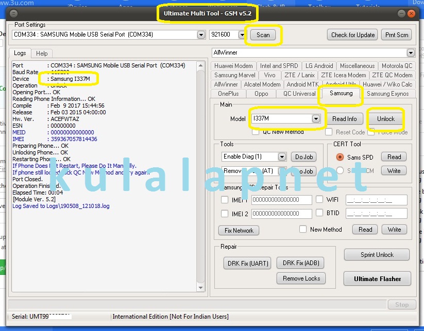Open the OnePlus tab
The height and width of the screenshot is (331, 424).
point(228,94)
